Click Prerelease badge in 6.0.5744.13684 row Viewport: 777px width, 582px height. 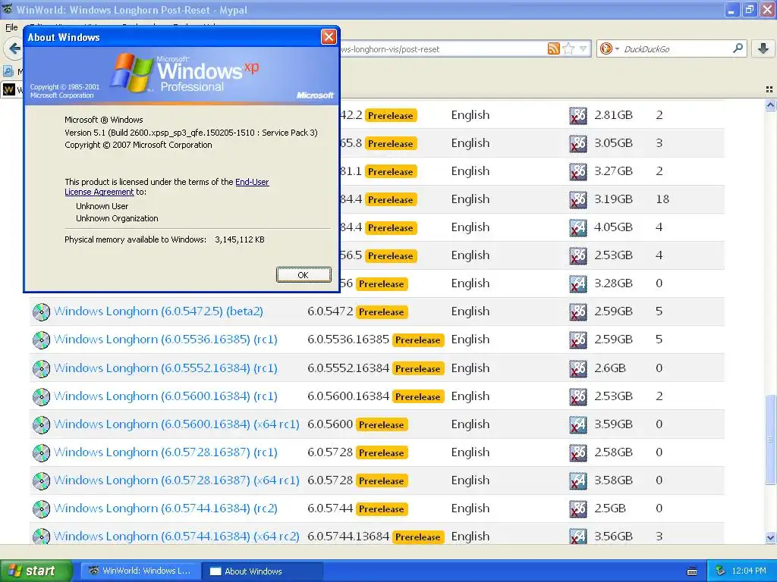418,537
